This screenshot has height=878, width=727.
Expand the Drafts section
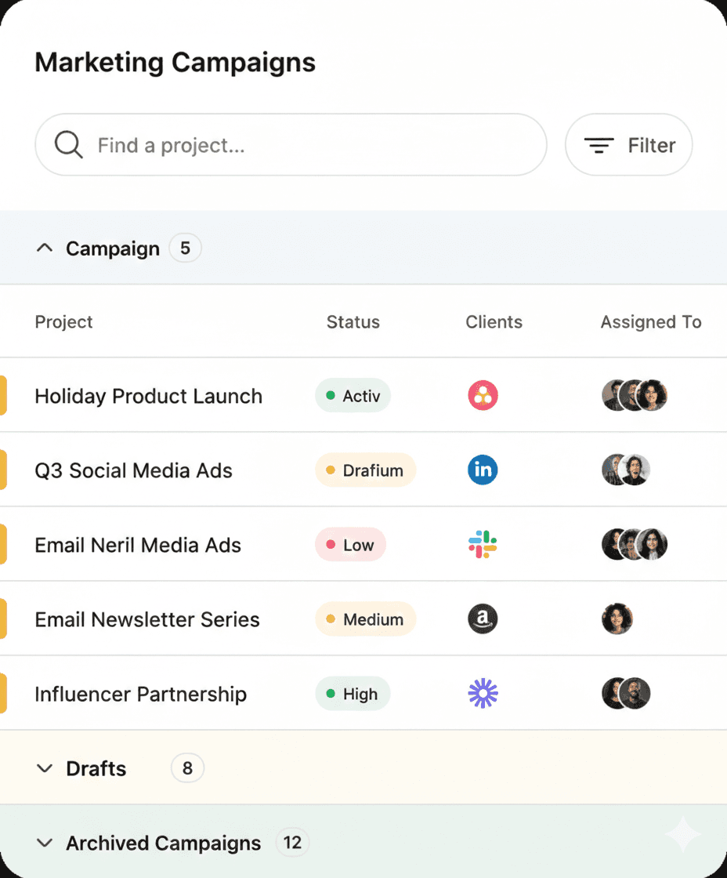[x=45, y=768]
